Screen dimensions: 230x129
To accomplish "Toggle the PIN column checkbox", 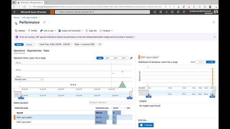I will [125, 108].
